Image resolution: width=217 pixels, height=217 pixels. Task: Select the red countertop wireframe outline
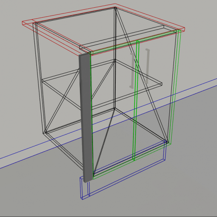[103, 29]
